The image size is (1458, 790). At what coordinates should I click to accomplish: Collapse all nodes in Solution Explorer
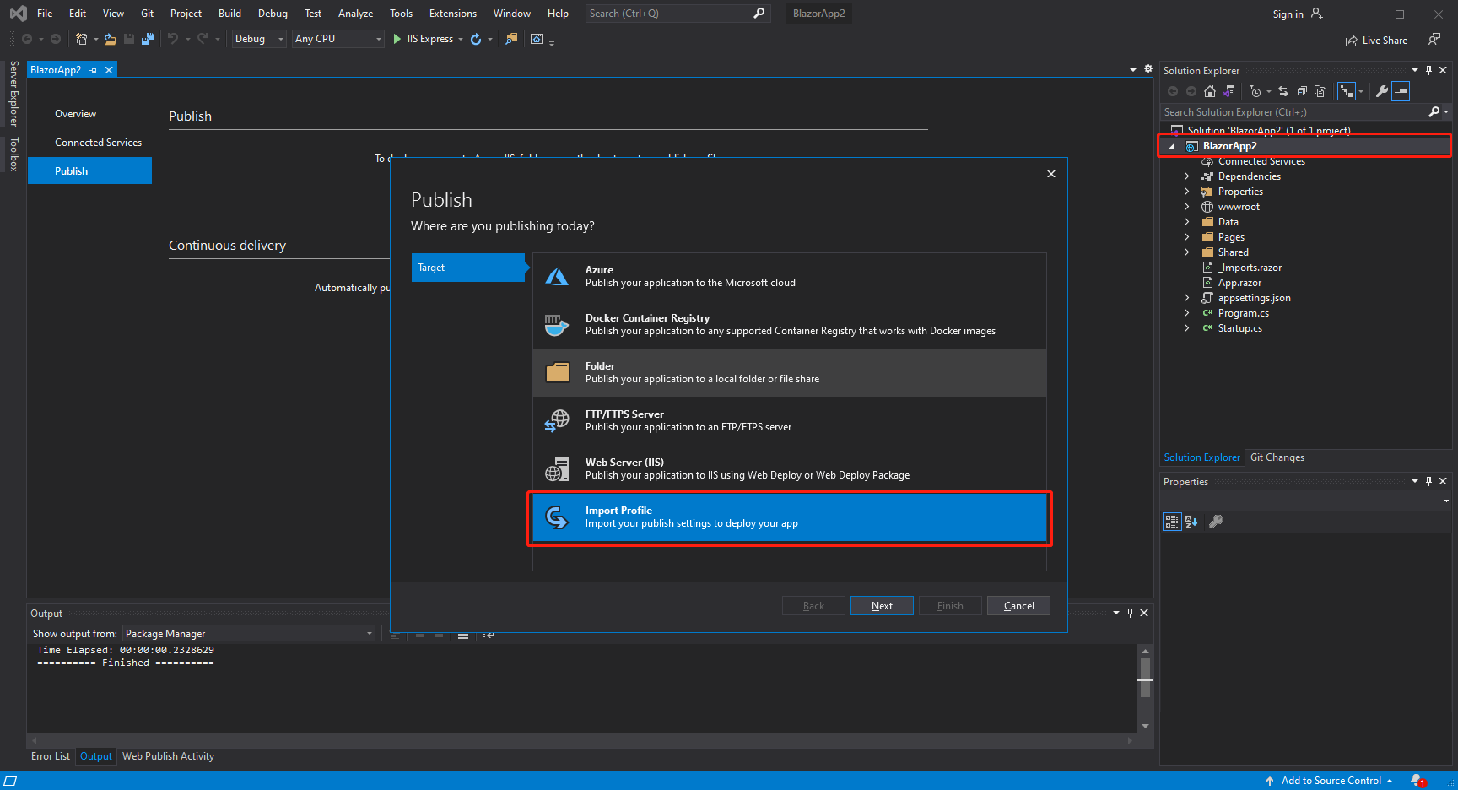point(1302,91)
